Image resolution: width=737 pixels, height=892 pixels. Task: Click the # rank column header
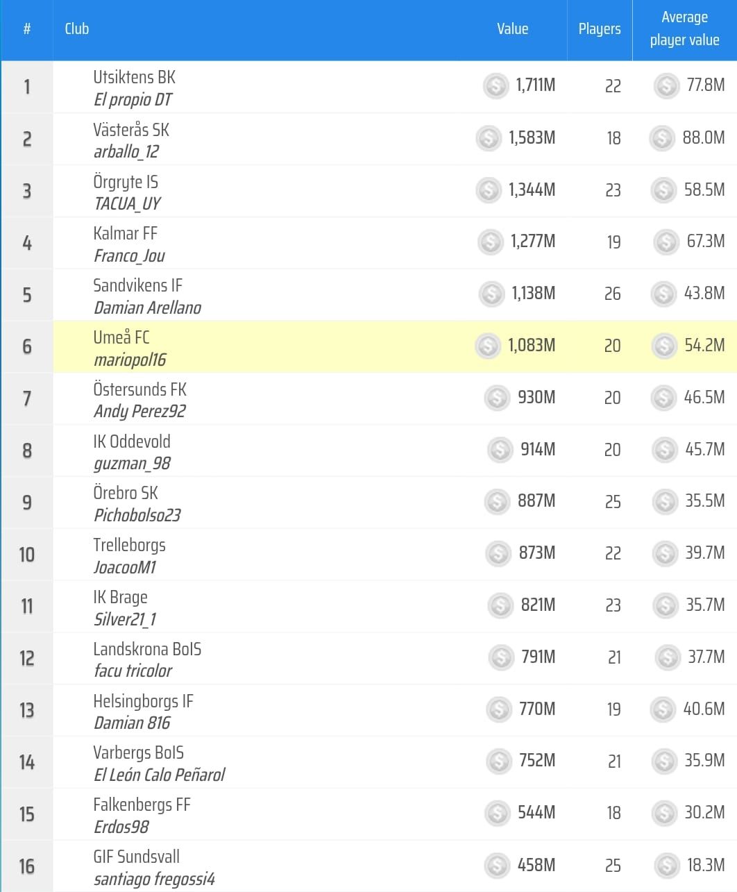pyautogui.click(x=27, y=29)
